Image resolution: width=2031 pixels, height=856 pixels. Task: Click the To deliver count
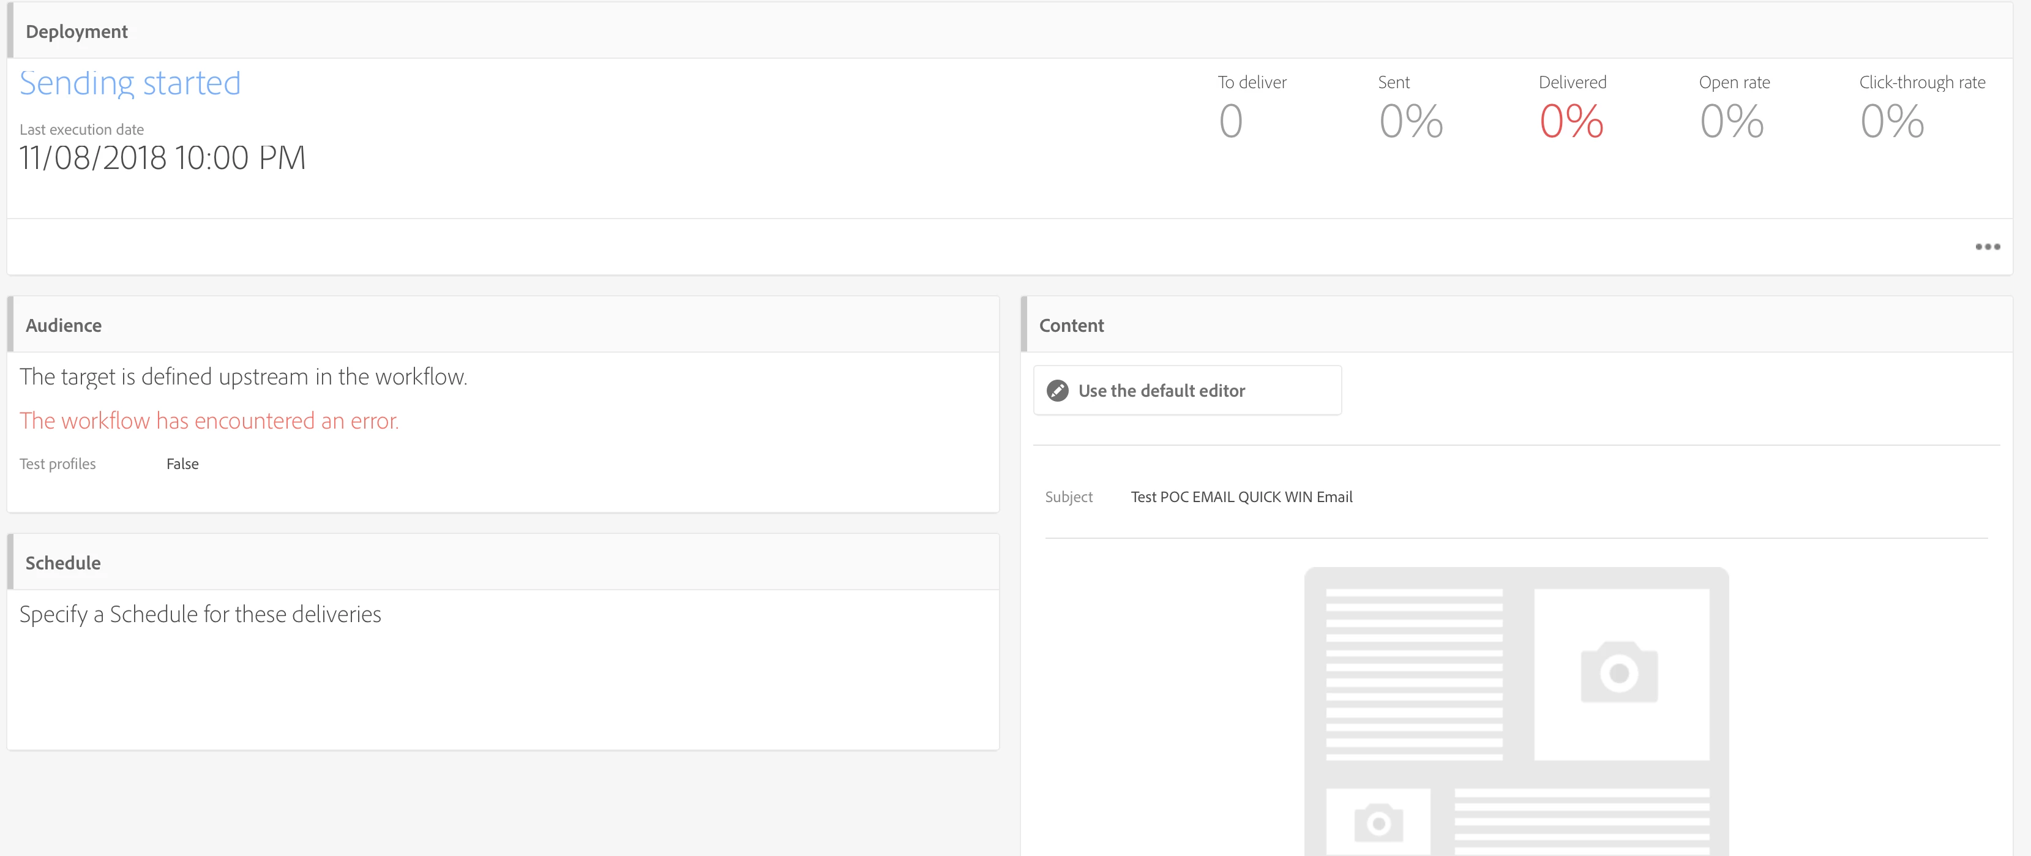click(x=1231, y=121)
